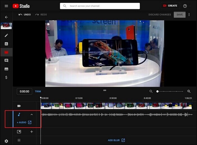Zoom out the timeline

151,91
